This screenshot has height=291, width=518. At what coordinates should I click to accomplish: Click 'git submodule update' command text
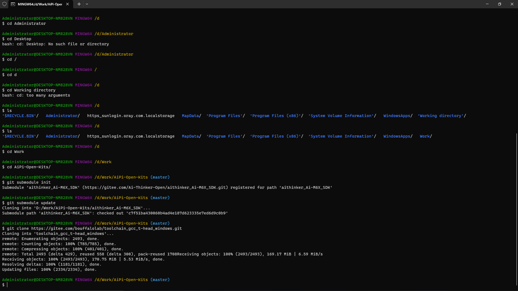(x=31, y=203)
